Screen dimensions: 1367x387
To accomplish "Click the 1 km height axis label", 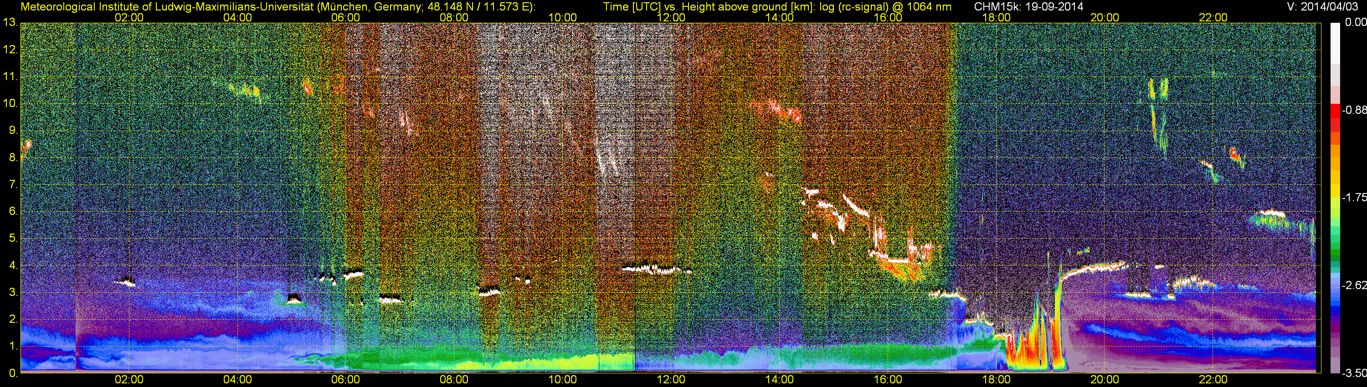I will pos(13,346).
